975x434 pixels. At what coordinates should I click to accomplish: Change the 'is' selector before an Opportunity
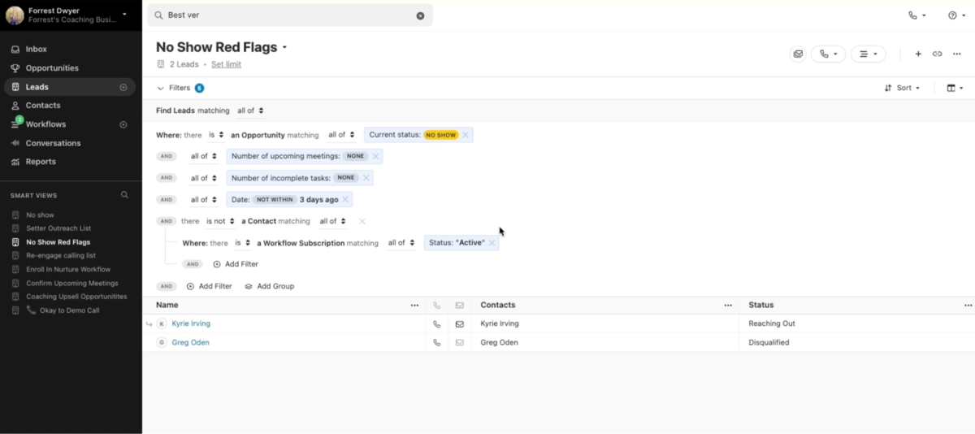216,135
